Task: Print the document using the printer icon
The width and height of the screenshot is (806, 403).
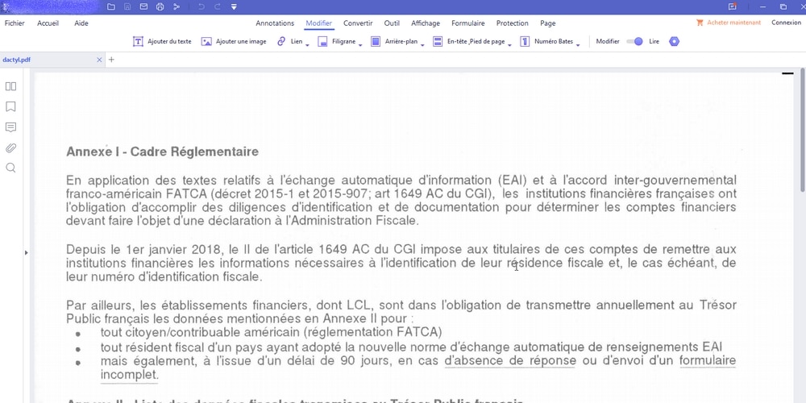Action: (x=160, y=6)
